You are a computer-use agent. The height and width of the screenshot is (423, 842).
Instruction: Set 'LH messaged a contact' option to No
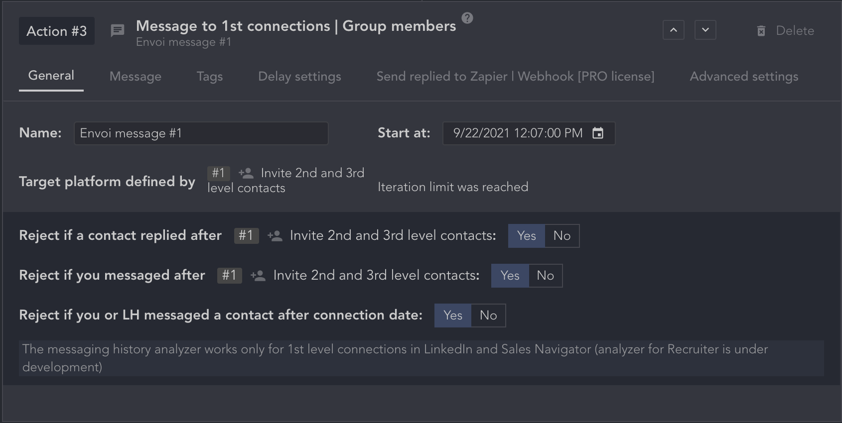coord(488,315)
